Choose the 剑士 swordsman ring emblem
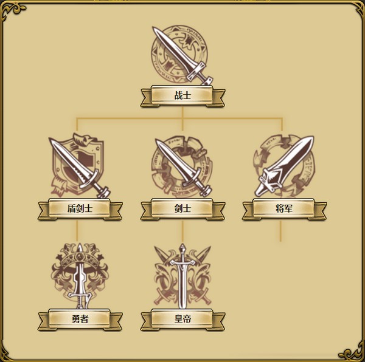Screen dimensions: 365x362 pyautogui.click(x=182, y=166)
